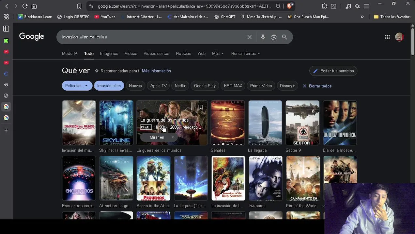This screenshot has height=234, width=415.
Task: Start voice search with microphone icon
Action: point(263,37)
